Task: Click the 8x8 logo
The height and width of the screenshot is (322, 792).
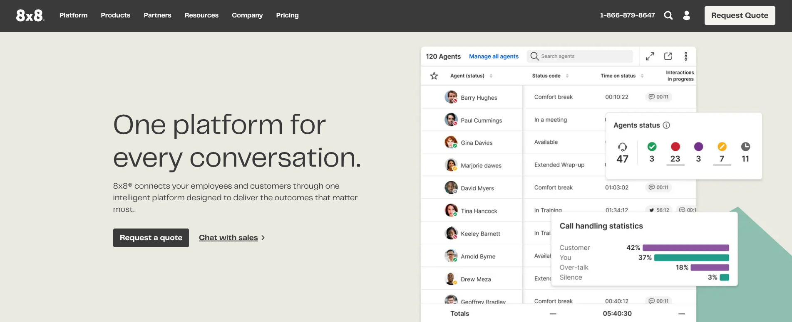Action: click(30, 15)
